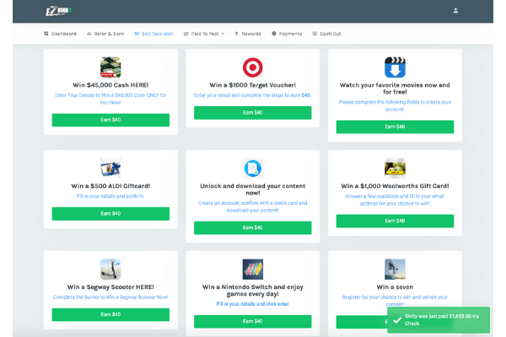Click the Target bullseye logo

[253, 67]
